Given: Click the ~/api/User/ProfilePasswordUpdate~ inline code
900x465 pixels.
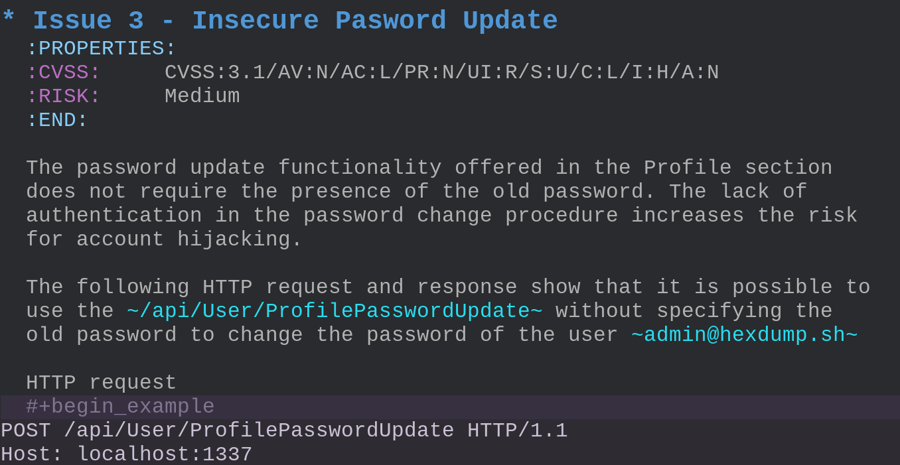Looking at the screenshot, I should pos(334,311).
